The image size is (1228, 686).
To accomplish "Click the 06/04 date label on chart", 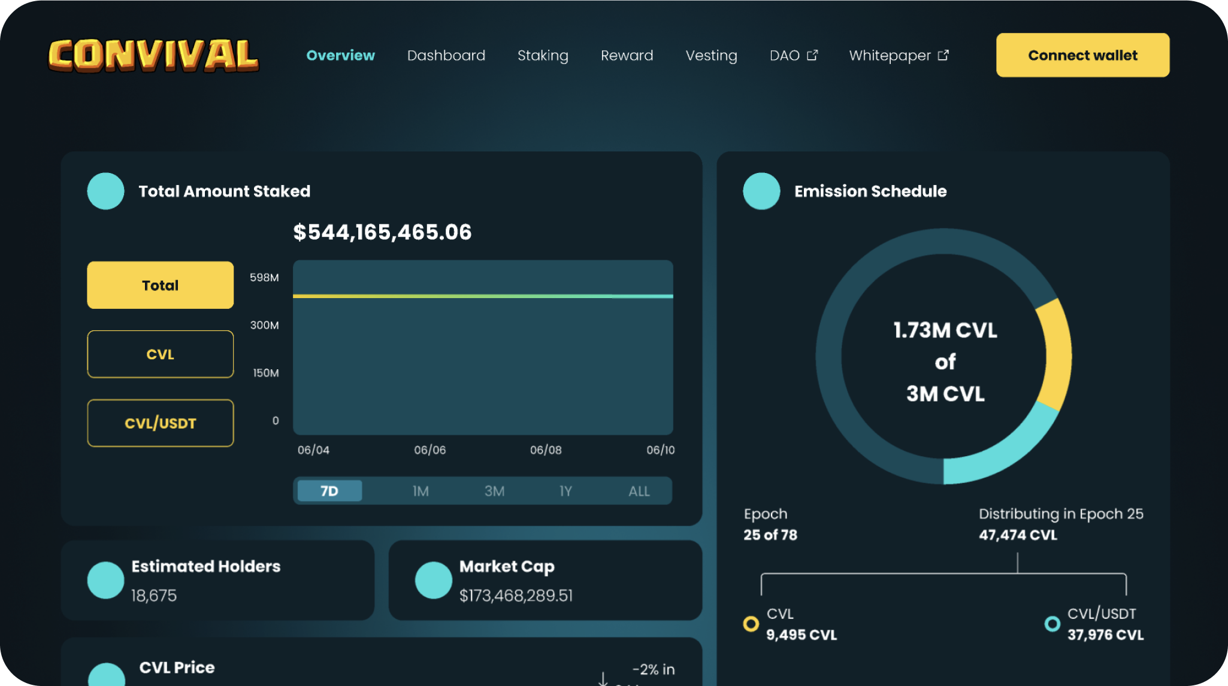I will (x=313, y=450).
